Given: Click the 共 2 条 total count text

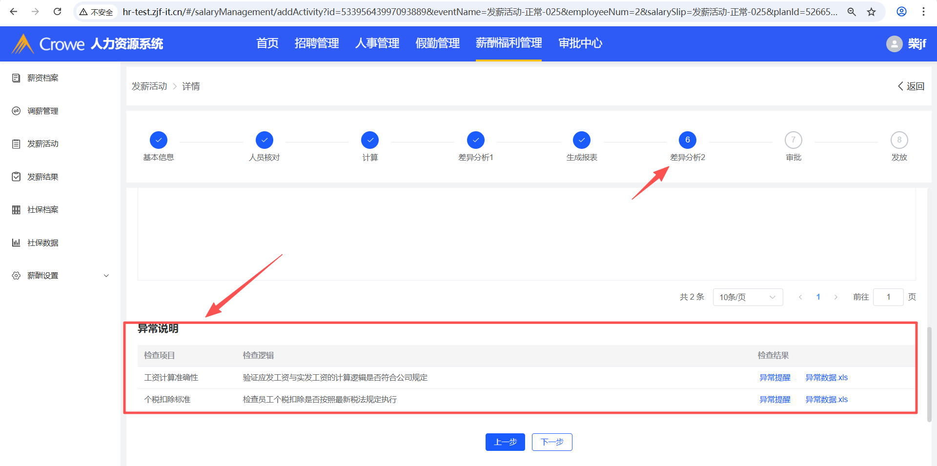Looking at the screenshot, I should click(x=692, y=297).
